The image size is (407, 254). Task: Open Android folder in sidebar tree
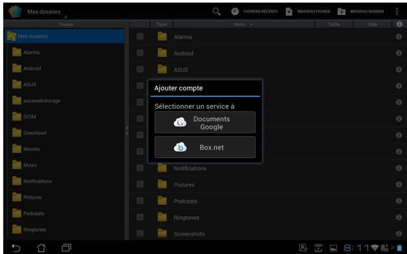pos(27,69)
